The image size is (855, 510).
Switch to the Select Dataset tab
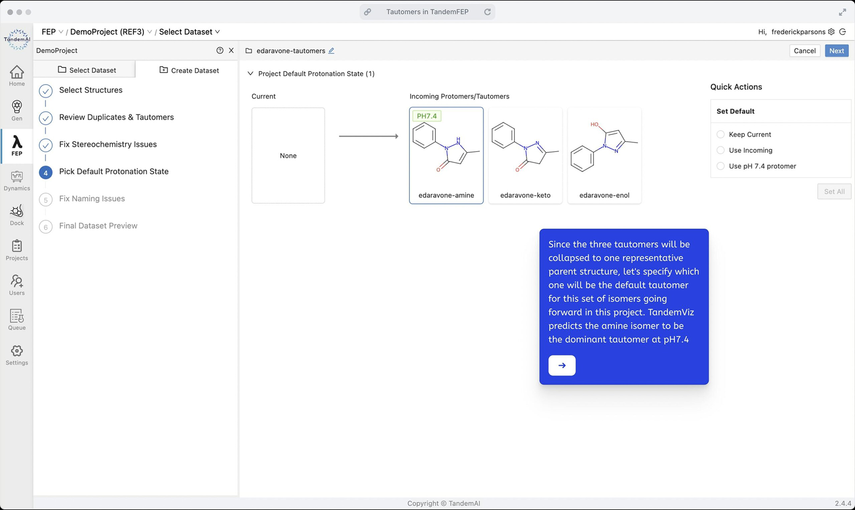(x=87, y=70)
